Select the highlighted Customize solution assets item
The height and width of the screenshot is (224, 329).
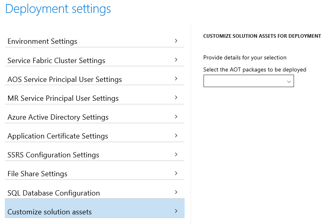coord(95,208)
